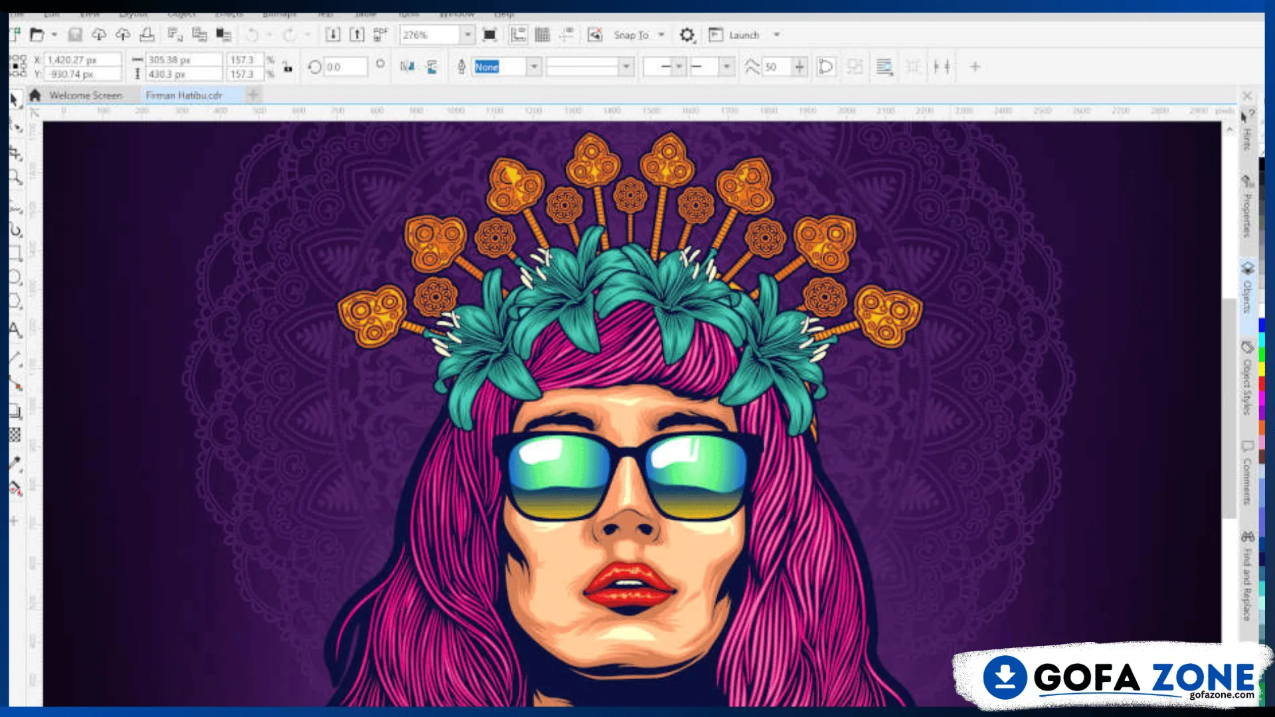Open Options with the gear icon
The image size is (1275, 717).
[687, 35]
